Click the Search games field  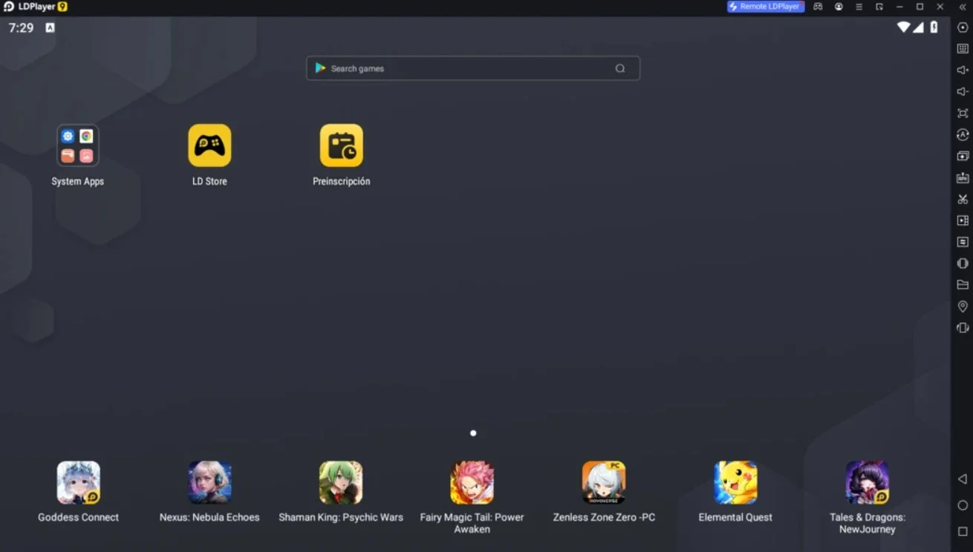pos(473,68)
